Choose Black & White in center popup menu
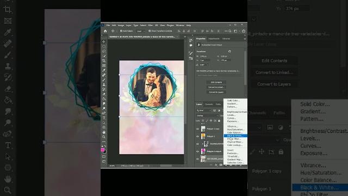The height and width of the screenshot is (196, 348). click(x=235, y=136)
